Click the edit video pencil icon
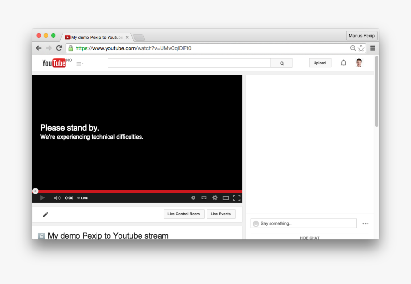Screen dimensions: 411x284 (45, 214)
